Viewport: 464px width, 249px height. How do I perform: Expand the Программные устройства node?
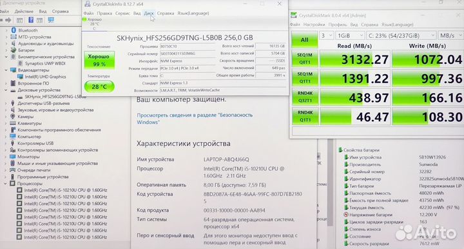coord(6,177)
